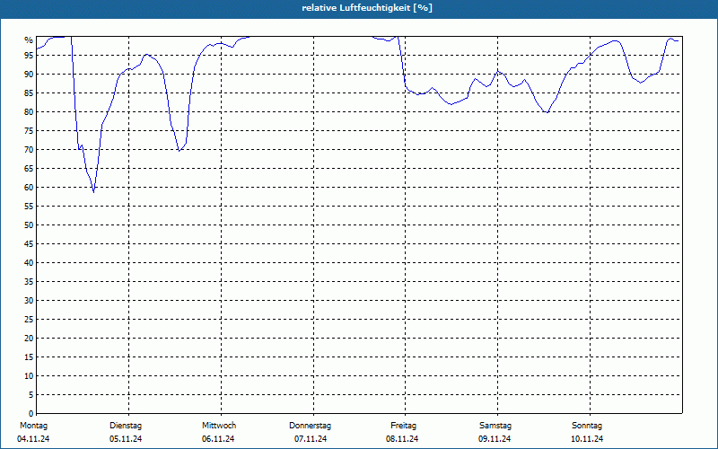Click the date '05.11.24'

point(126,439)
